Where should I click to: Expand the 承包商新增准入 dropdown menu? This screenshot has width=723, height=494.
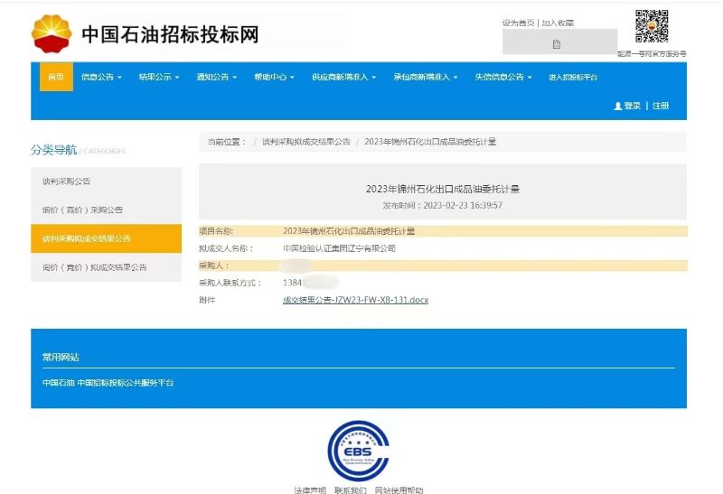[x=426, y=77]
